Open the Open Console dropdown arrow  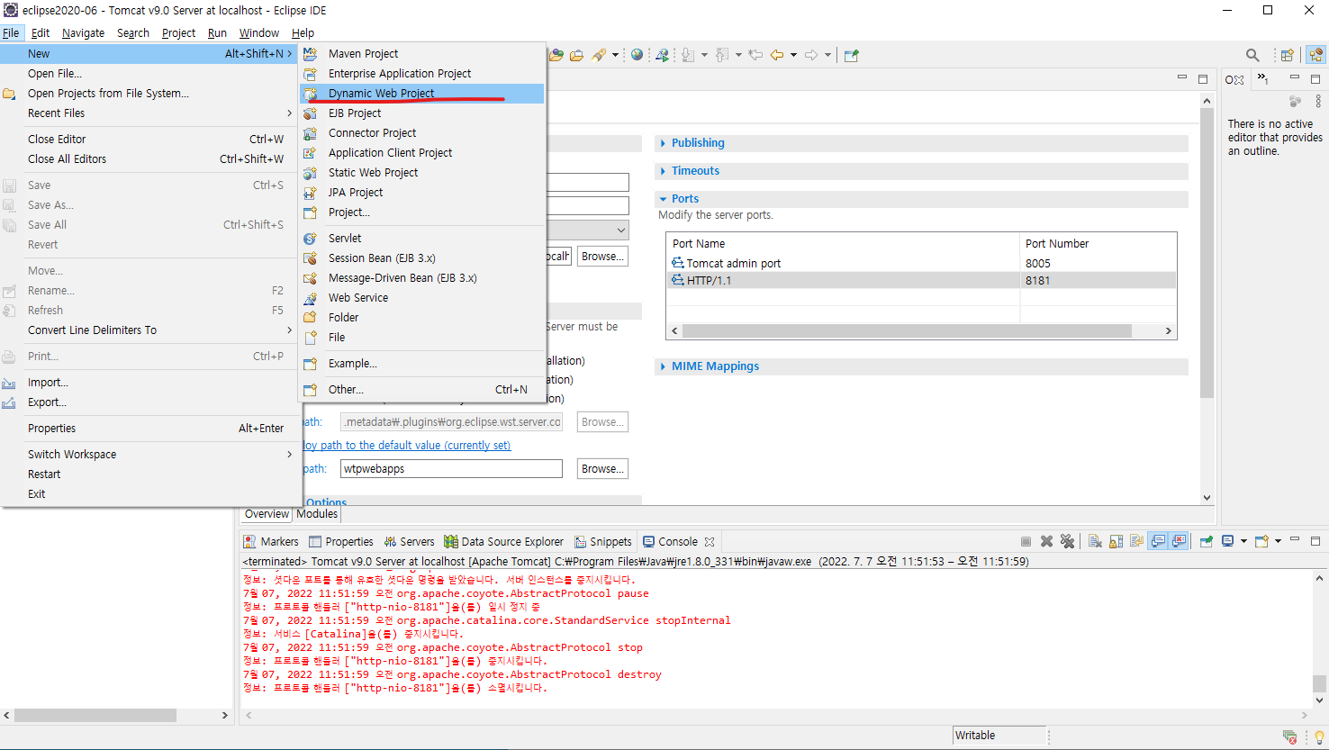point(1278,541)
